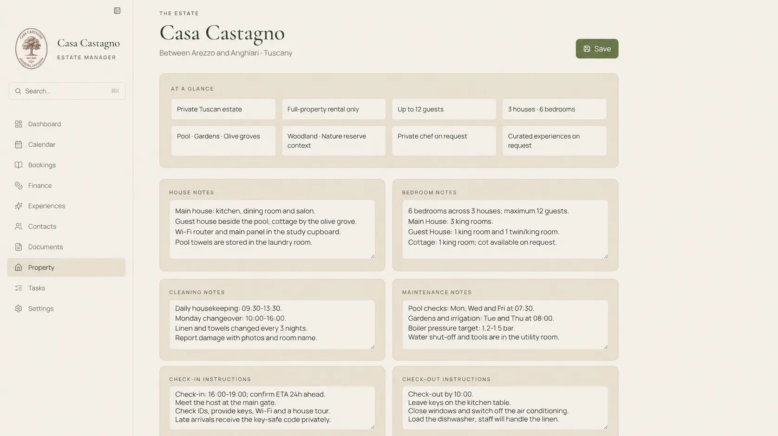Click the Settings gear icon
Image resolution: width=778 pixels, height=436 pixels.
click(19, 308)
